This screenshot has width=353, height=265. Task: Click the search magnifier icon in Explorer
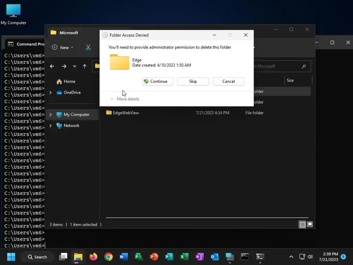click(304, 66)
